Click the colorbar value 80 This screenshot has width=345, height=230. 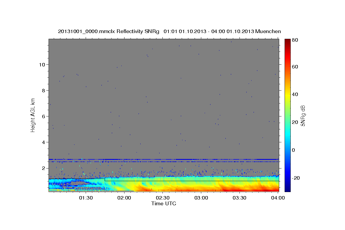(x=296, y=41)
